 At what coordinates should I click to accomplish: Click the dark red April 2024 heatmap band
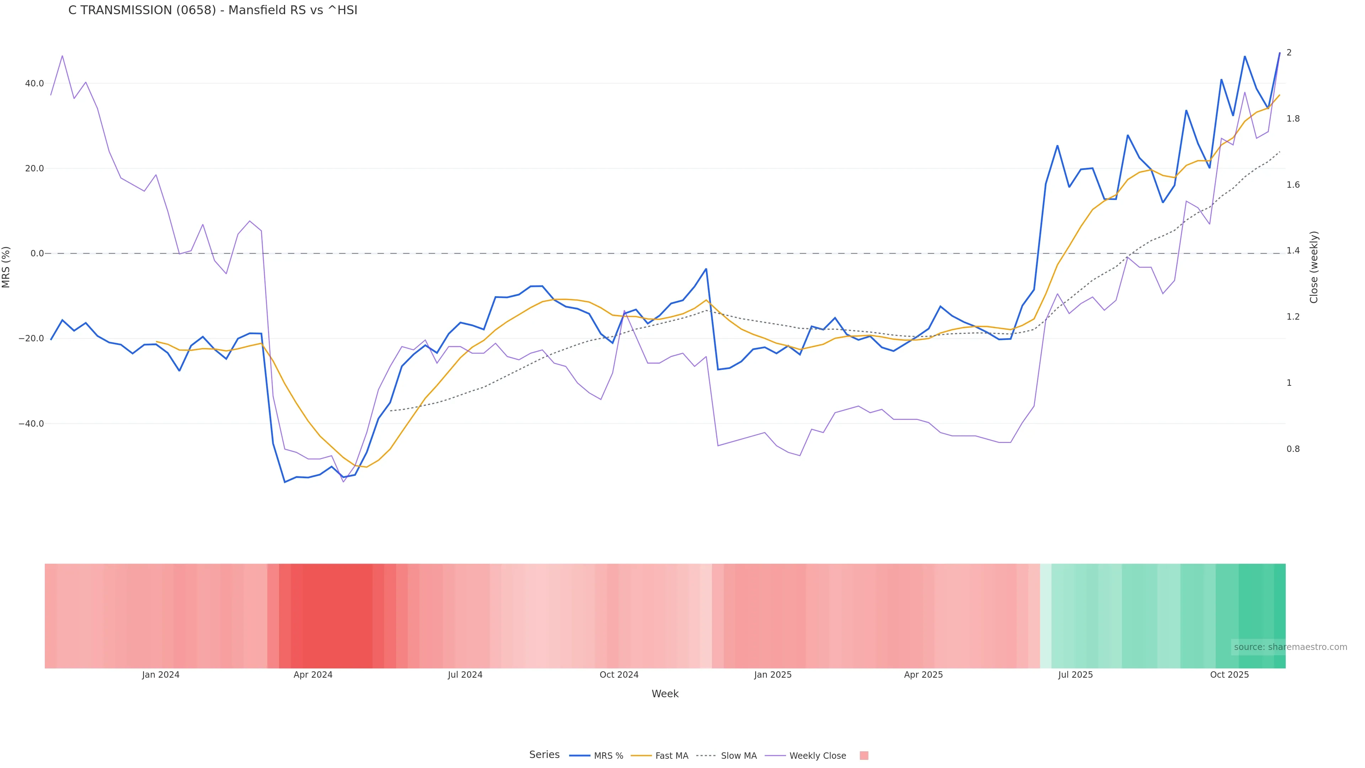[334, 615]
